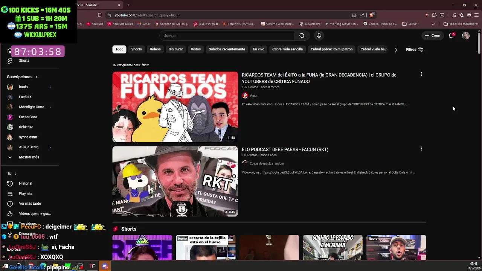Open the browser share icon

362,15
